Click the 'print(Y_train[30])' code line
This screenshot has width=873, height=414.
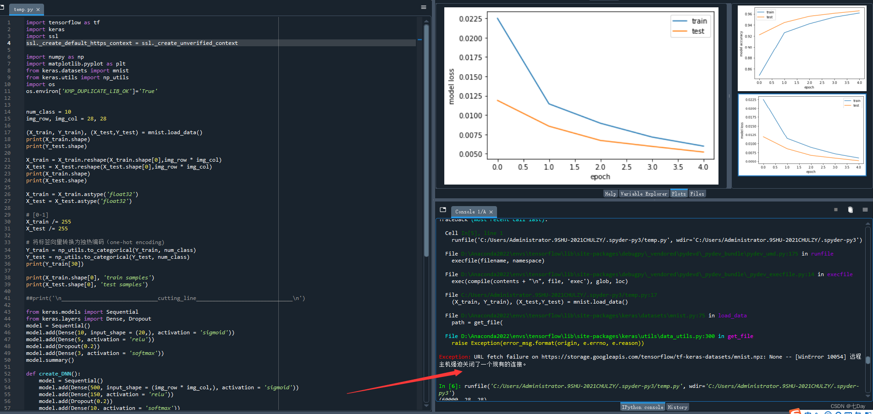(55, 264)
